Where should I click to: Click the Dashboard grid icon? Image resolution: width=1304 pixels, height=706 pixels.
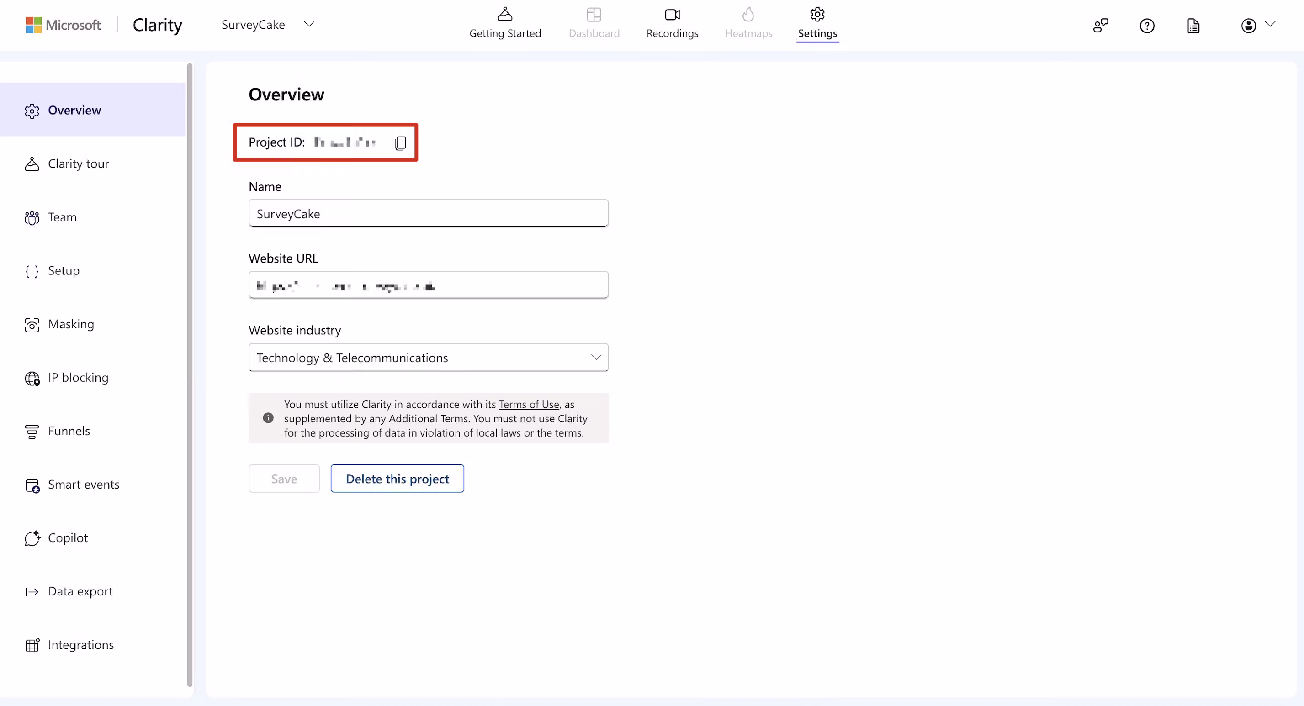(x=594, y=15)
